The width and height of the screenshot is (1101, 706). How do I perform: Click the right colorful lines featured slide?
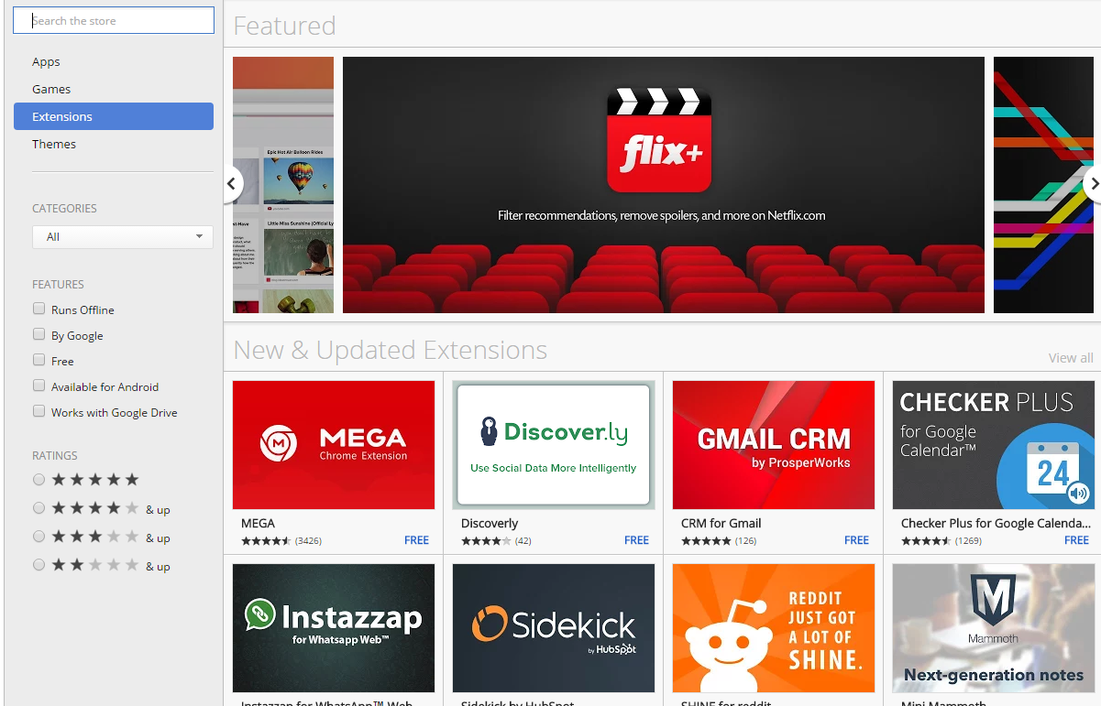click(x=1045, y=185)
